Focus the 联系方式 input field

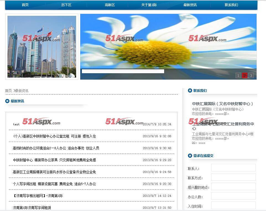pos(233,177)
